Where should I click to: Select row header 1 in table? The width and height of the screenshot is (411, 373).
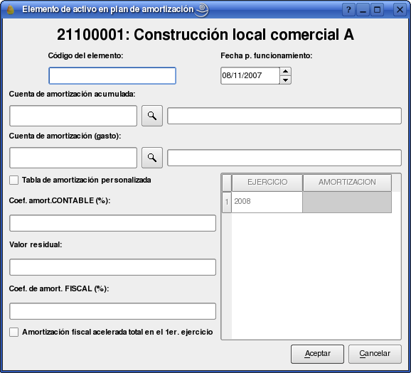point(227,202)
